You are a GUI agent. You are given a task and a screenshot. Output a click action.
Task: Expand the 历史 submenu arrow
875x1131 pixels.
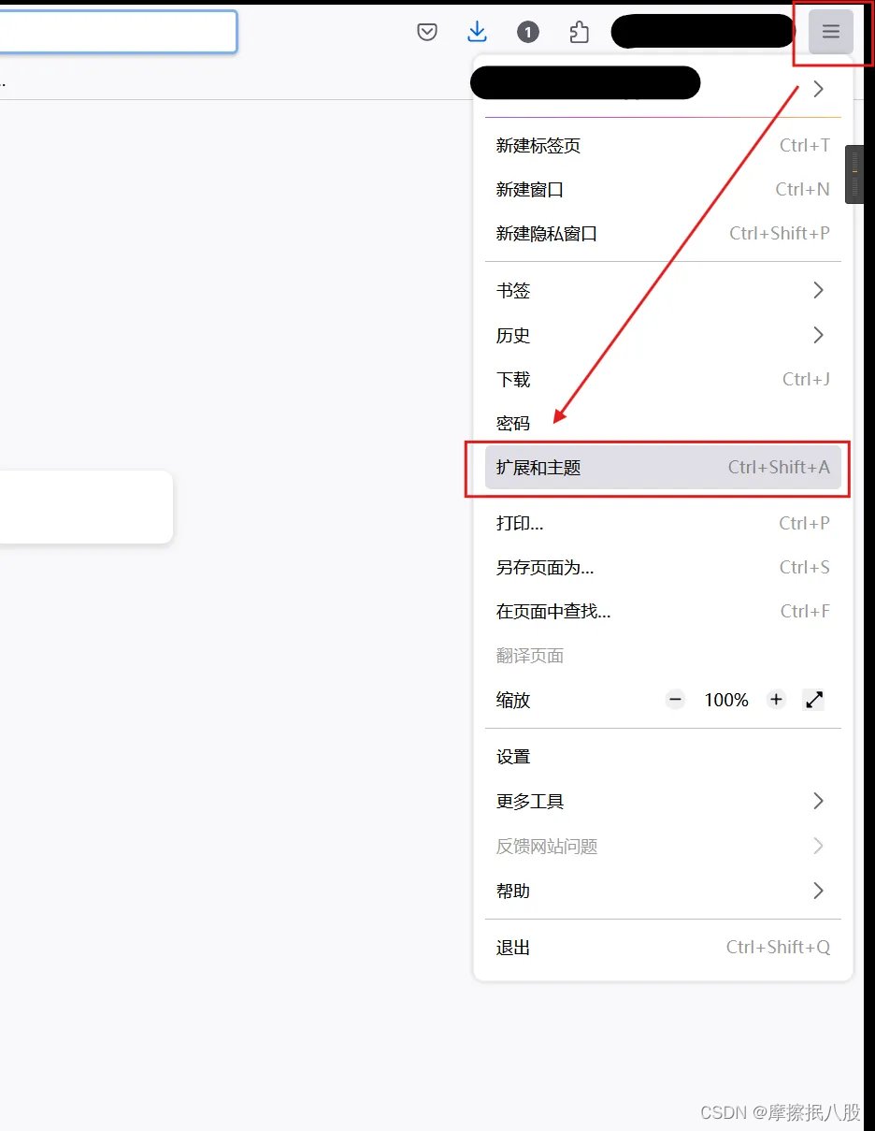tap(818, 334)
